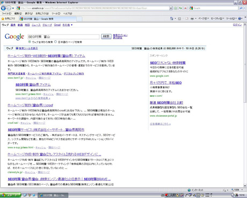Viewport: 247px width, 198px height.
Task: Select the 日本語のページを検索 radio button
Action: coord(55,42)
